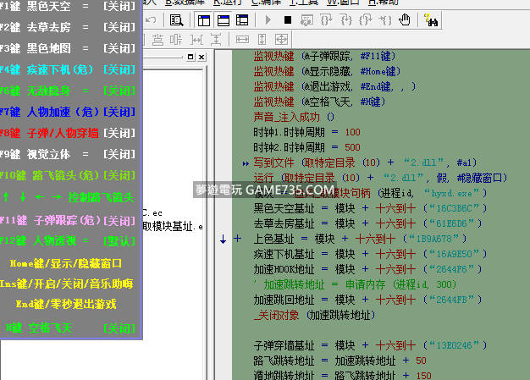Viewport: 530px width, 380px height.
Task: Toggle the F7 人物加速 [关闭] status
Action: (118, 112)
